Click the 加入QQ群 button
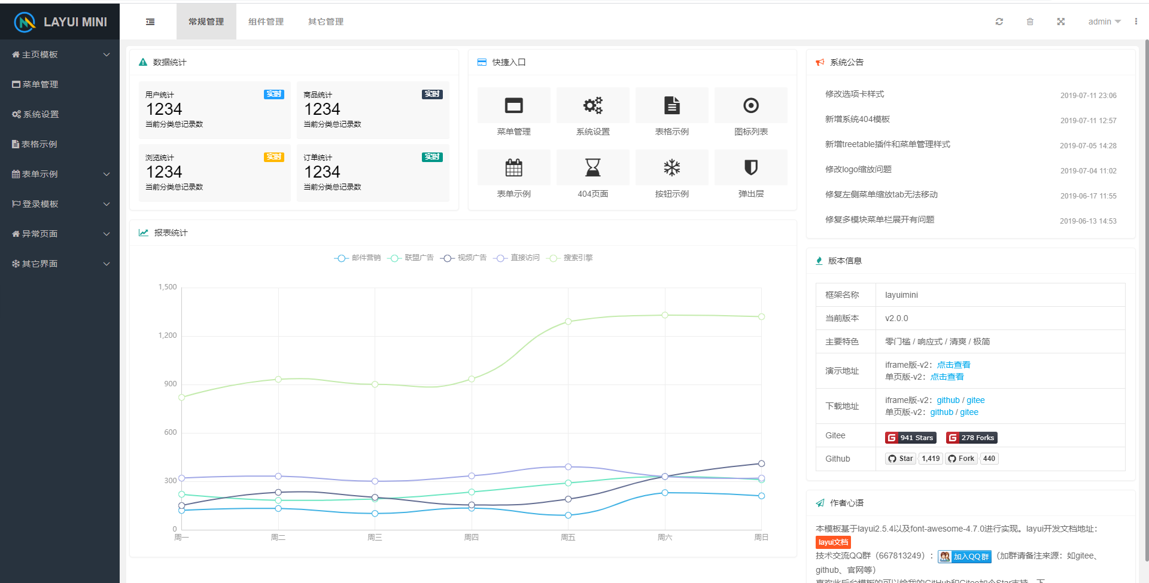 pos(964,557)
